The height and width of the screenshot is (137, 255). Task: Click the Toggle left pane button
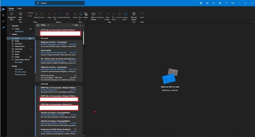(x=12, y=16)
